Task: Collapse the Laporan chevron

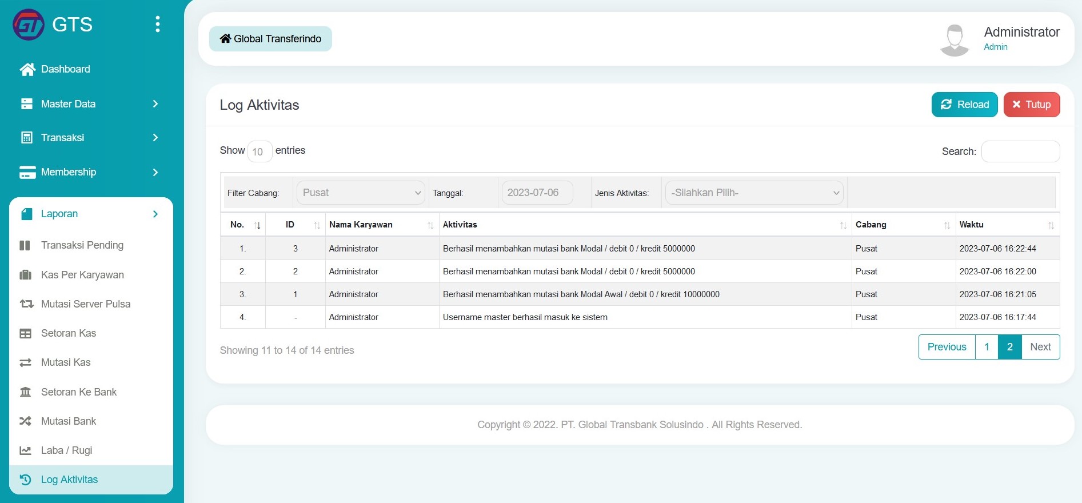Action: [x=155, y=214]
